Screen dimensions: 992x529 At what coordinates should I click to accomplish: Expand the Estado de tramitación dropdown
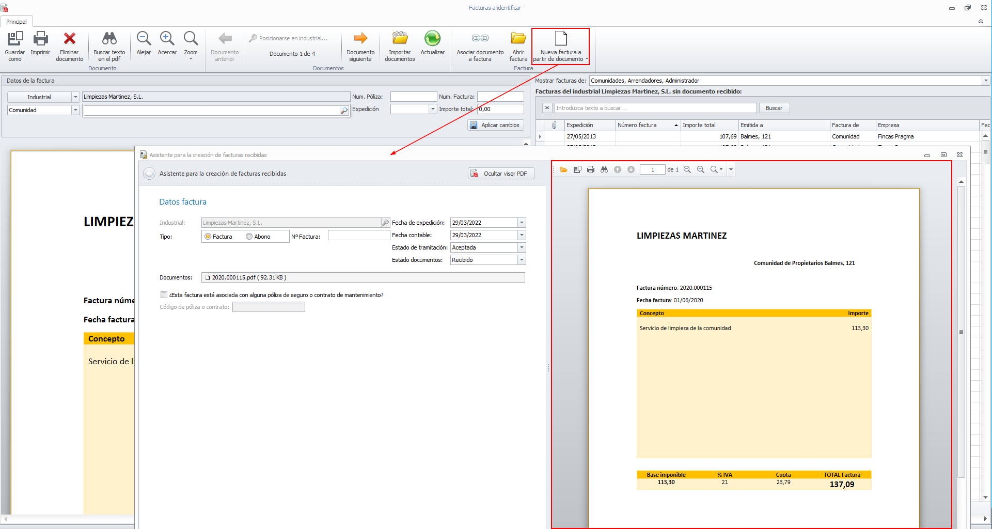[522, 247]
